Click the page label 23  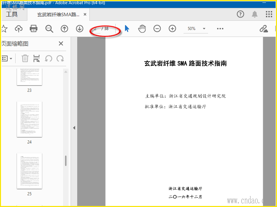(x=29, y=90)
